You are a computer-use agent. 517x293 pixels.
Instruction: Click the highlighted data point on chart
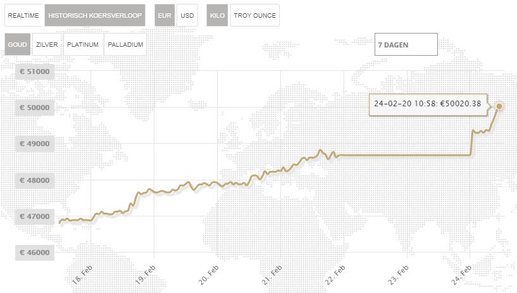point(499,106)
